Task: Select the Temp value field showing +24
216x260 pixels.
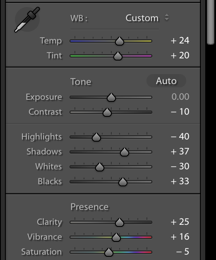Action: (x=180, y=41)
